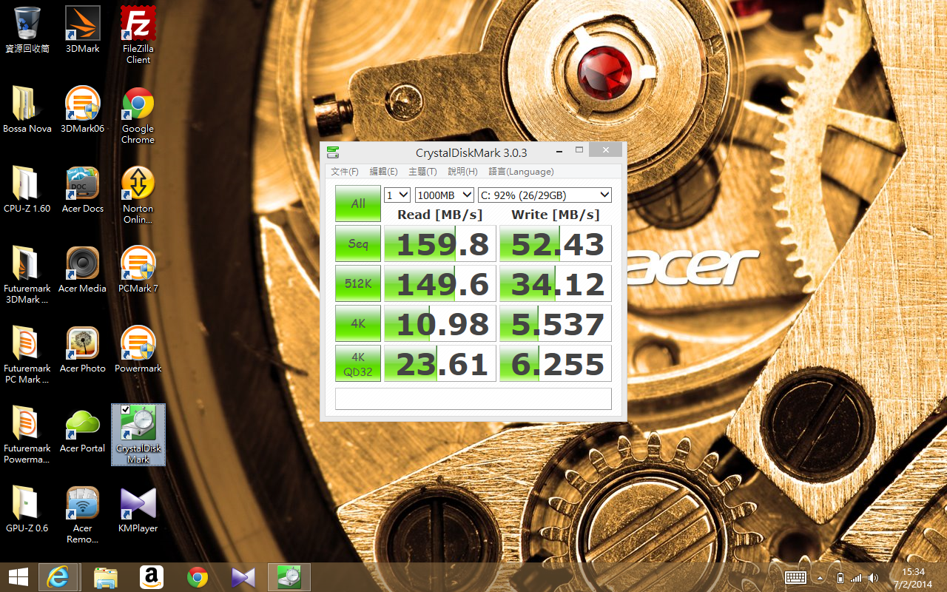Open the 語言(Language) menu
Image resolution: width=947 pixels, height=592 pixels.
[x=521, y=172]
